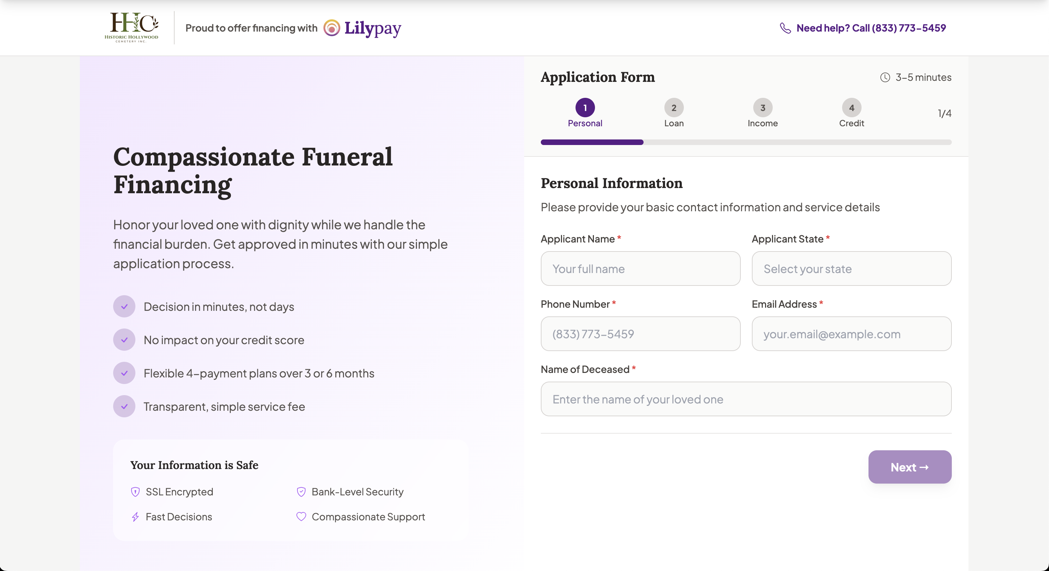Click the purple application progress bar
The height and width of the screenshot is (571, 1049).
(592, 142)
